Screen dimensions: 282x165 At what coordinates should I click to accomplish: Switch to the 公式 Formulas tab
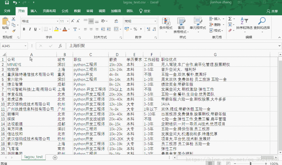pyautogui.click(x=65, y=11)
